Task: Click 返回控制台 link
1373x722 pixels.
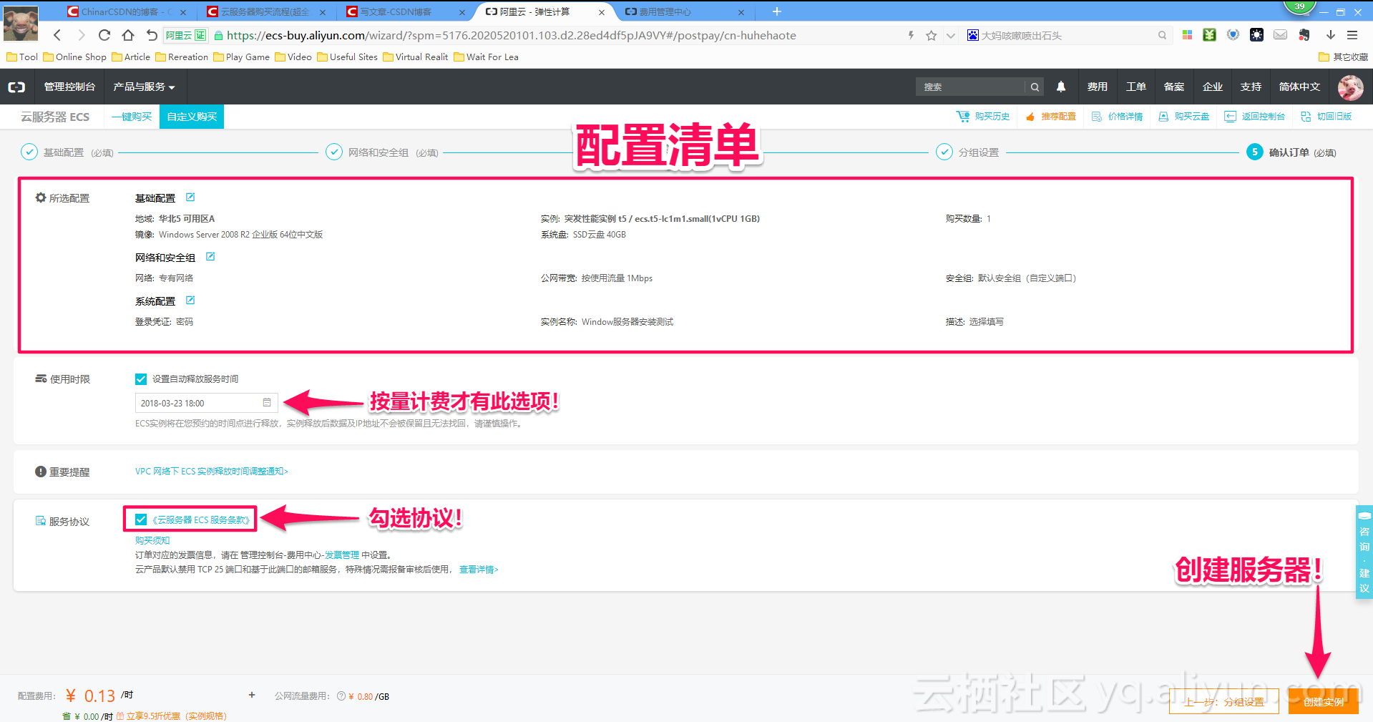Action: click(x=1254, y=117)
